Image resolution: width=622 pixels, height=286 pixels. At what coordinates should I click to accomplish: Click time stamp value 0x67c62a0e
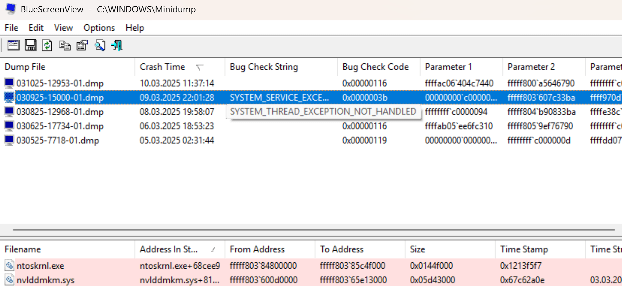point(522,280)
